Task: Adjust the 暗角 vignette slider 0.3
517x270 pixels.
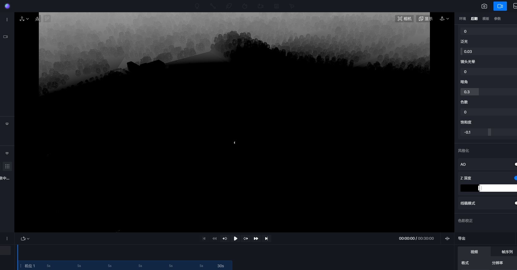Action: (x=489, y=92)
